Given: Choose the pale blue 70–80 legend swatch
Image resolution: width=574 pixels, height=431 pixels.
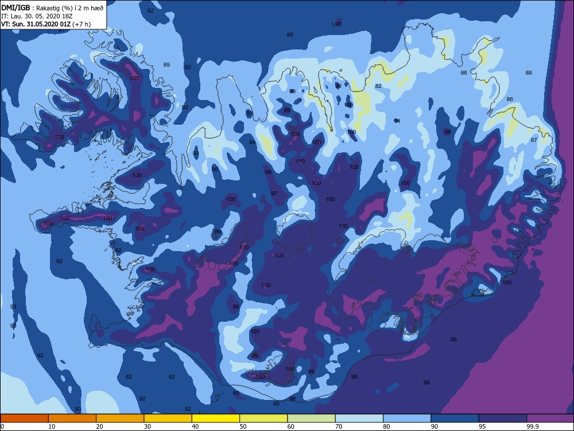Looking at the screenshot, I should pos(359,418).
